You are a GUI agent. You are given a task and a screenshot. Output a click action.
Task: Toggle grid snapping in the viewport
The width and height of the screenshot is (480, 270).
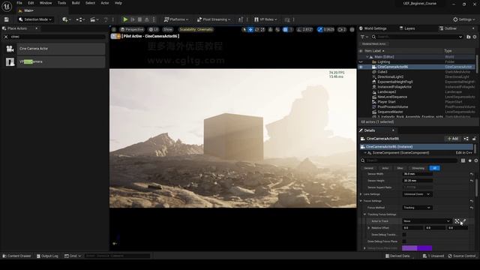pyautogui.click(x=285, y=30)
